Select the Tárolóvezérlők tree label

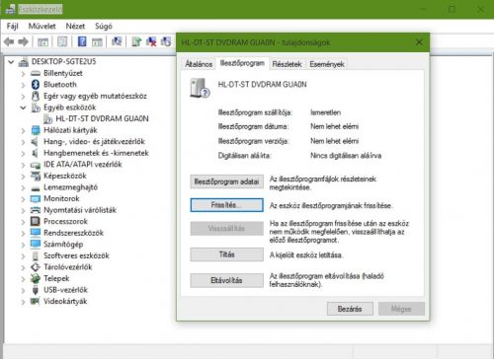click(x=68, y=267)
